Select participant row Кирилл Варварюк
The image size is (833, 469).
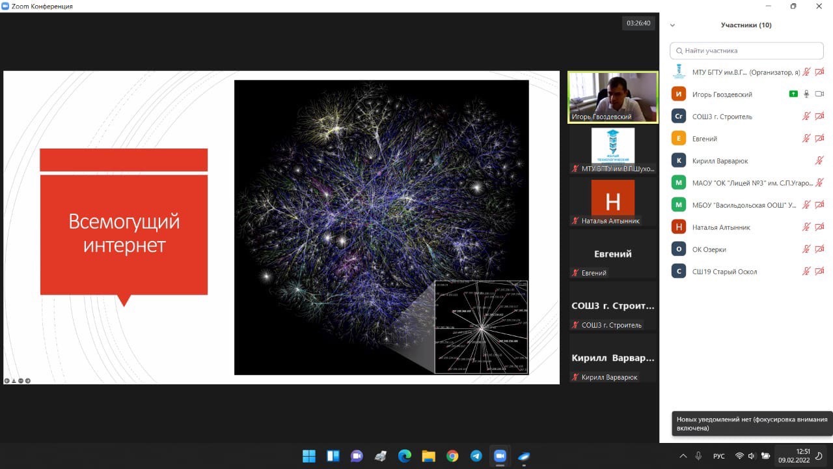pyautogui.click(x=746, y=160)
